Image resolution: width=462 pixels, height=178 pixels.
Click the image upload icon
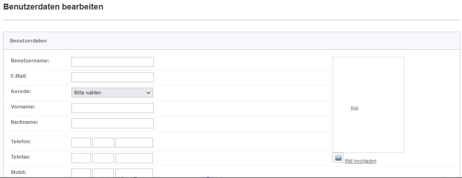[x=338, y=158]
